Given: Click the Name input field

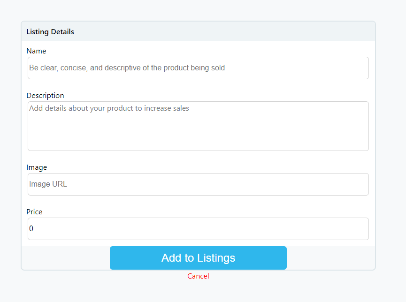Looking at the screenshot, I should 198,68.
